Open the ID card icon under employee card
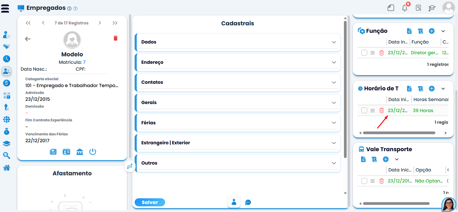This screenshot has height=212, width=458. click(66, 152)
